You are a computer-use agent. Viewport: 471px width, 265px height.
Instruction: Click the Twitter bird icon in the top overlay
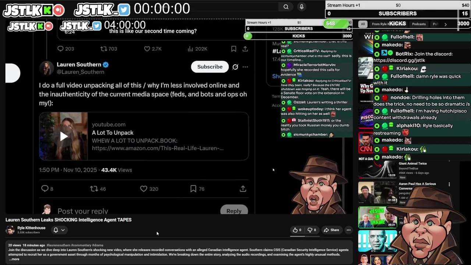coord(124,10)
